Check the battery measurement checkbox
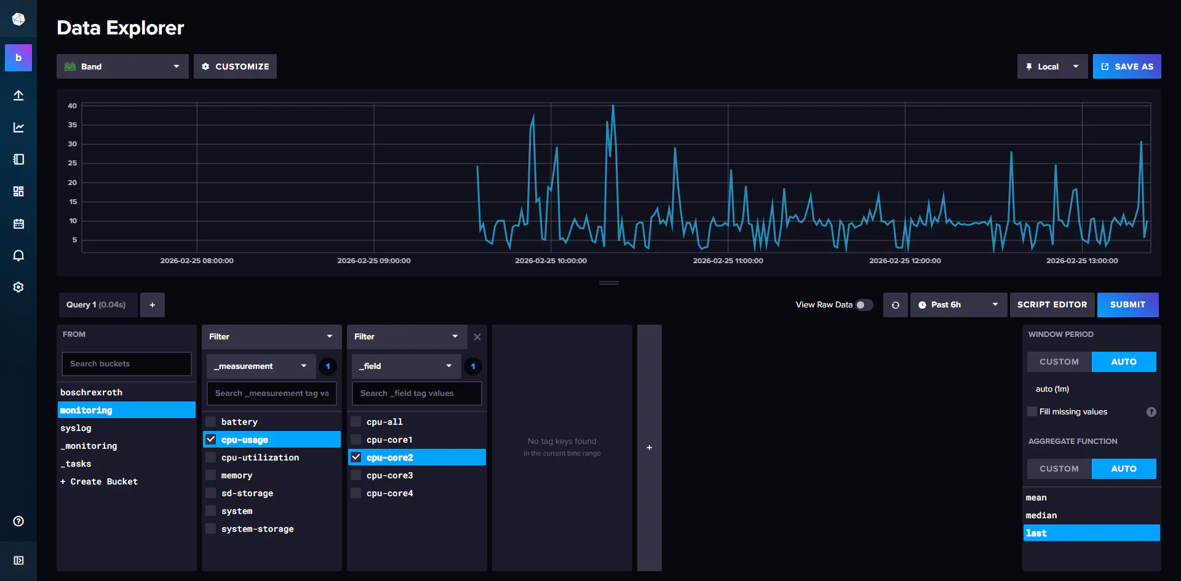The width and height of the screenshot is (1181, 581). pyautogui.click(x=211, y=422)
